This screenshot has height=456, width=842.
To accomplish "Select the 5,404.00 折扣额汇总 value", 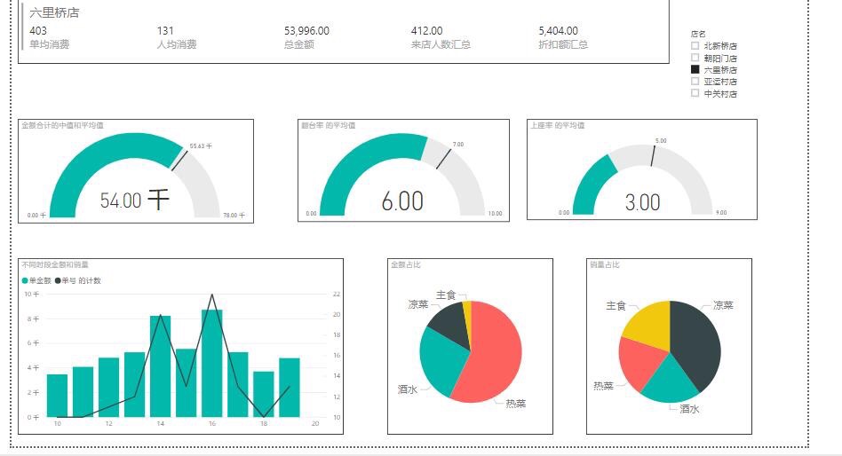I will (559, 30).
